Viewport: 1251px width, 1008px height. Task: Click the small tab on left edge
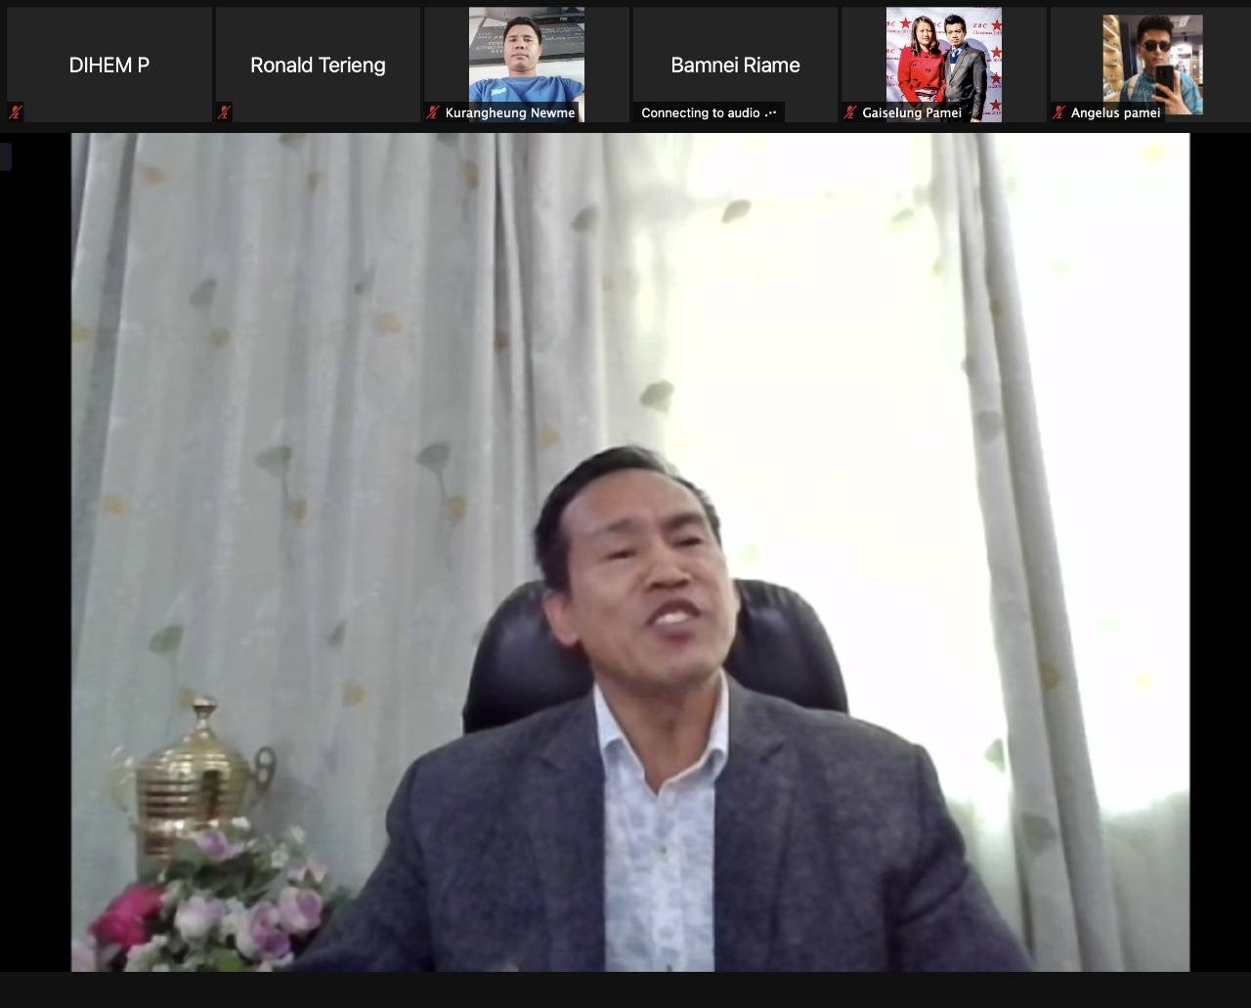tap(5, 156)
